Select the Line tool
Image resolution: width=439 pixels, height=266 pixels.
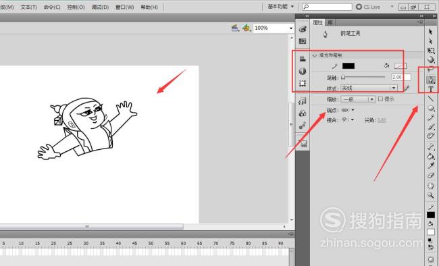coord(431,99)
